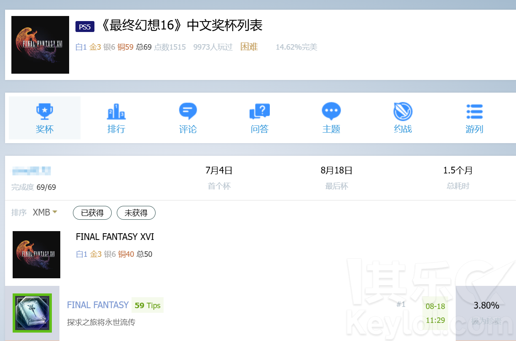Click the platinum trophy book icon
This screenshot has width=516, height=341.
[32, 313]
